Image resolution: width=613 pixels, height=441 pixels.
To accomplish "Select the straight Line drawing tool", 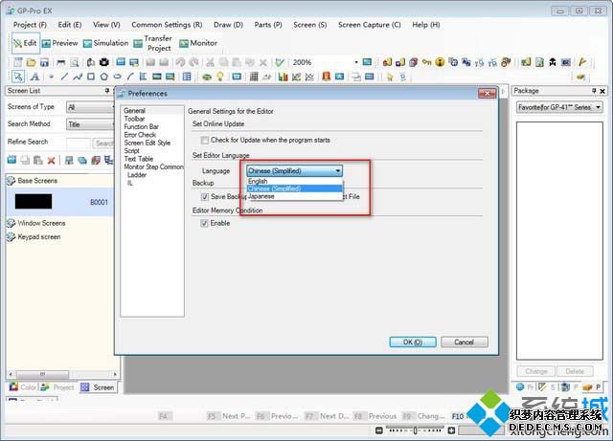I will point(64,77).
